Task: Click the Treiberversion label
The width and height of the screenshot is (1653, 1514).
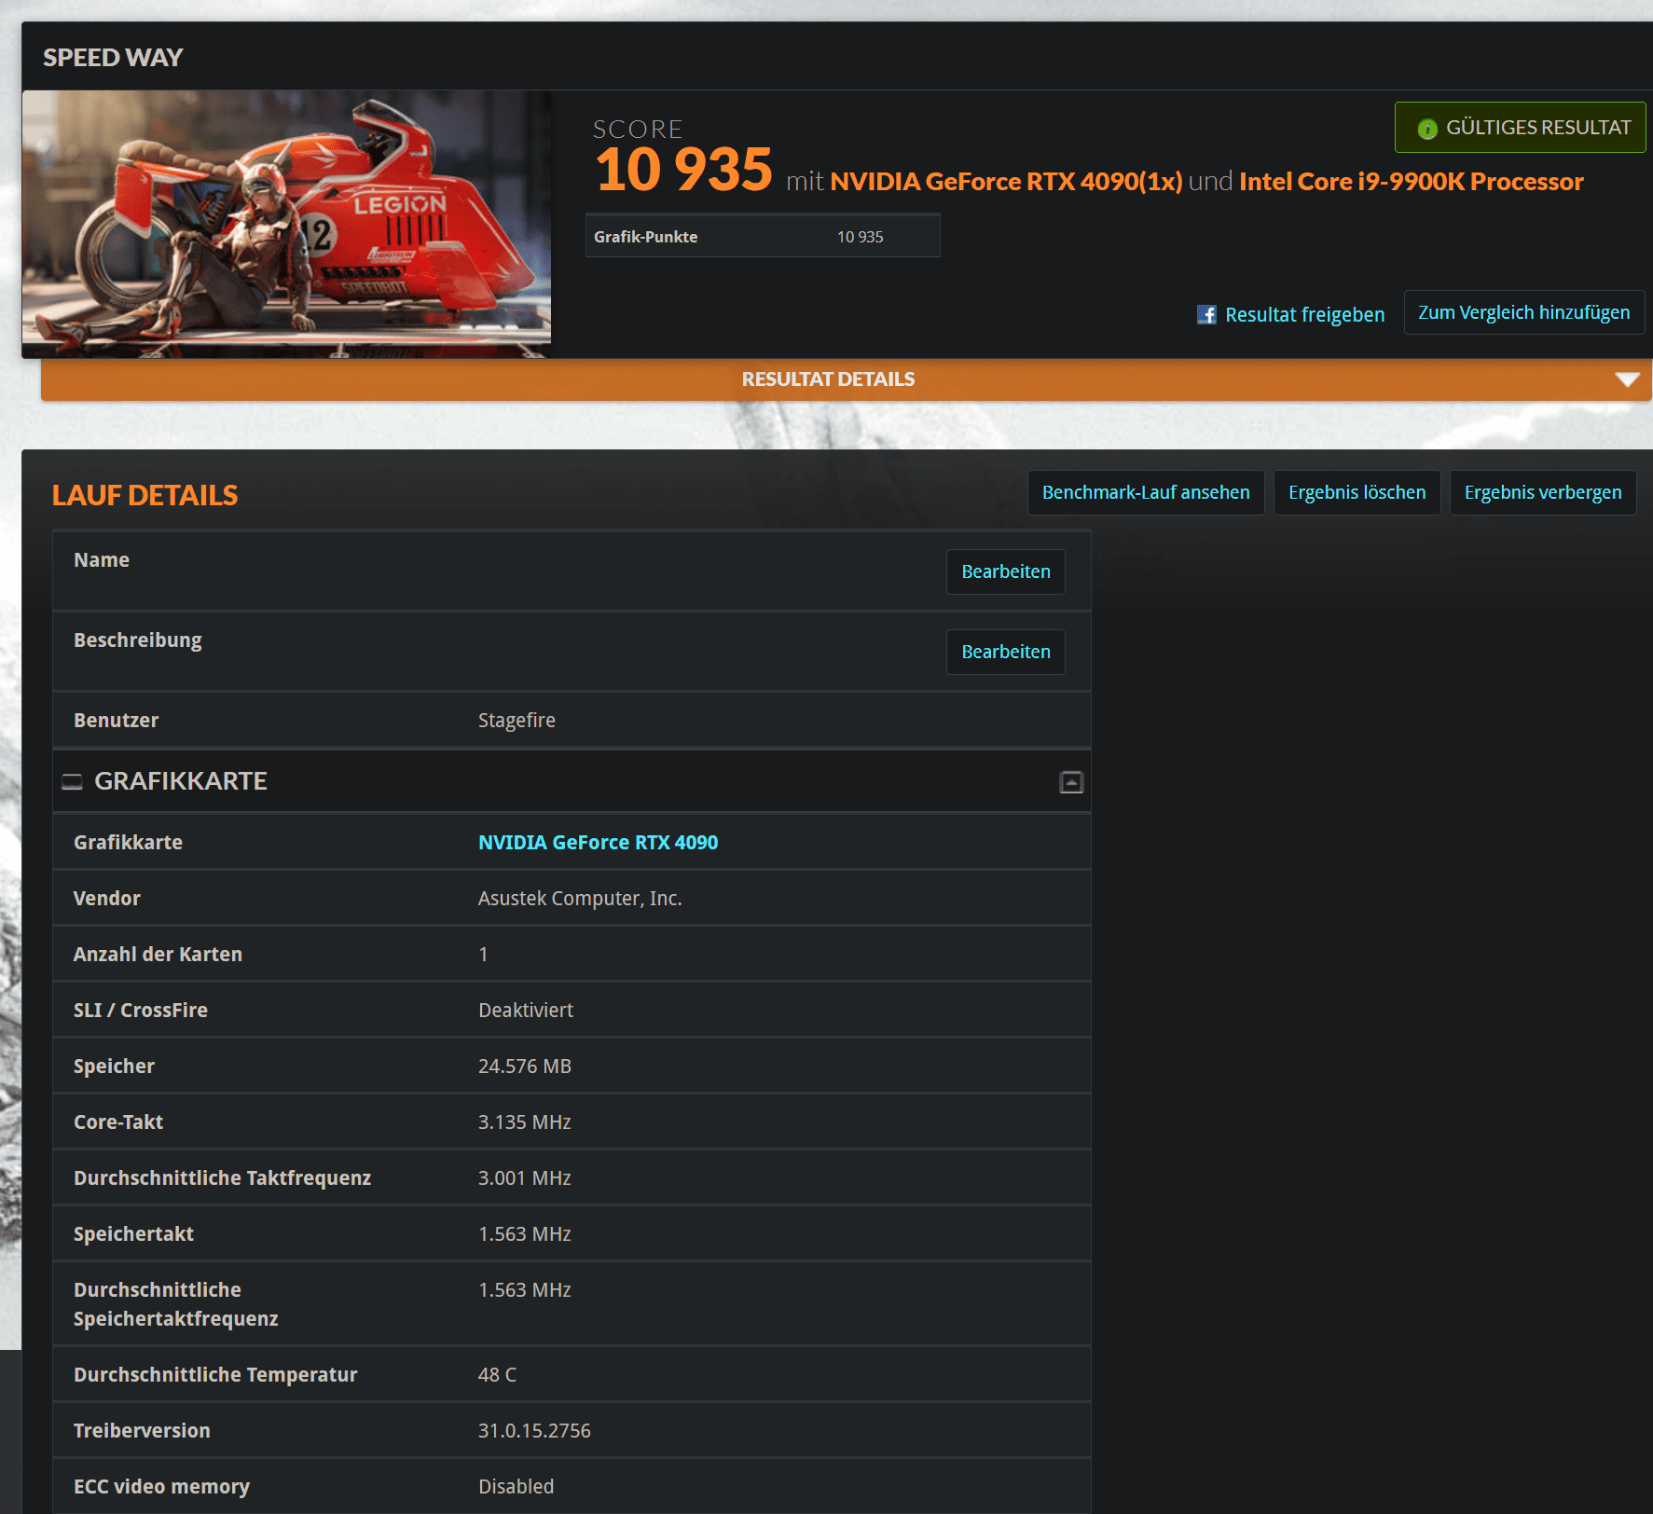Action: pos(142,1430)
